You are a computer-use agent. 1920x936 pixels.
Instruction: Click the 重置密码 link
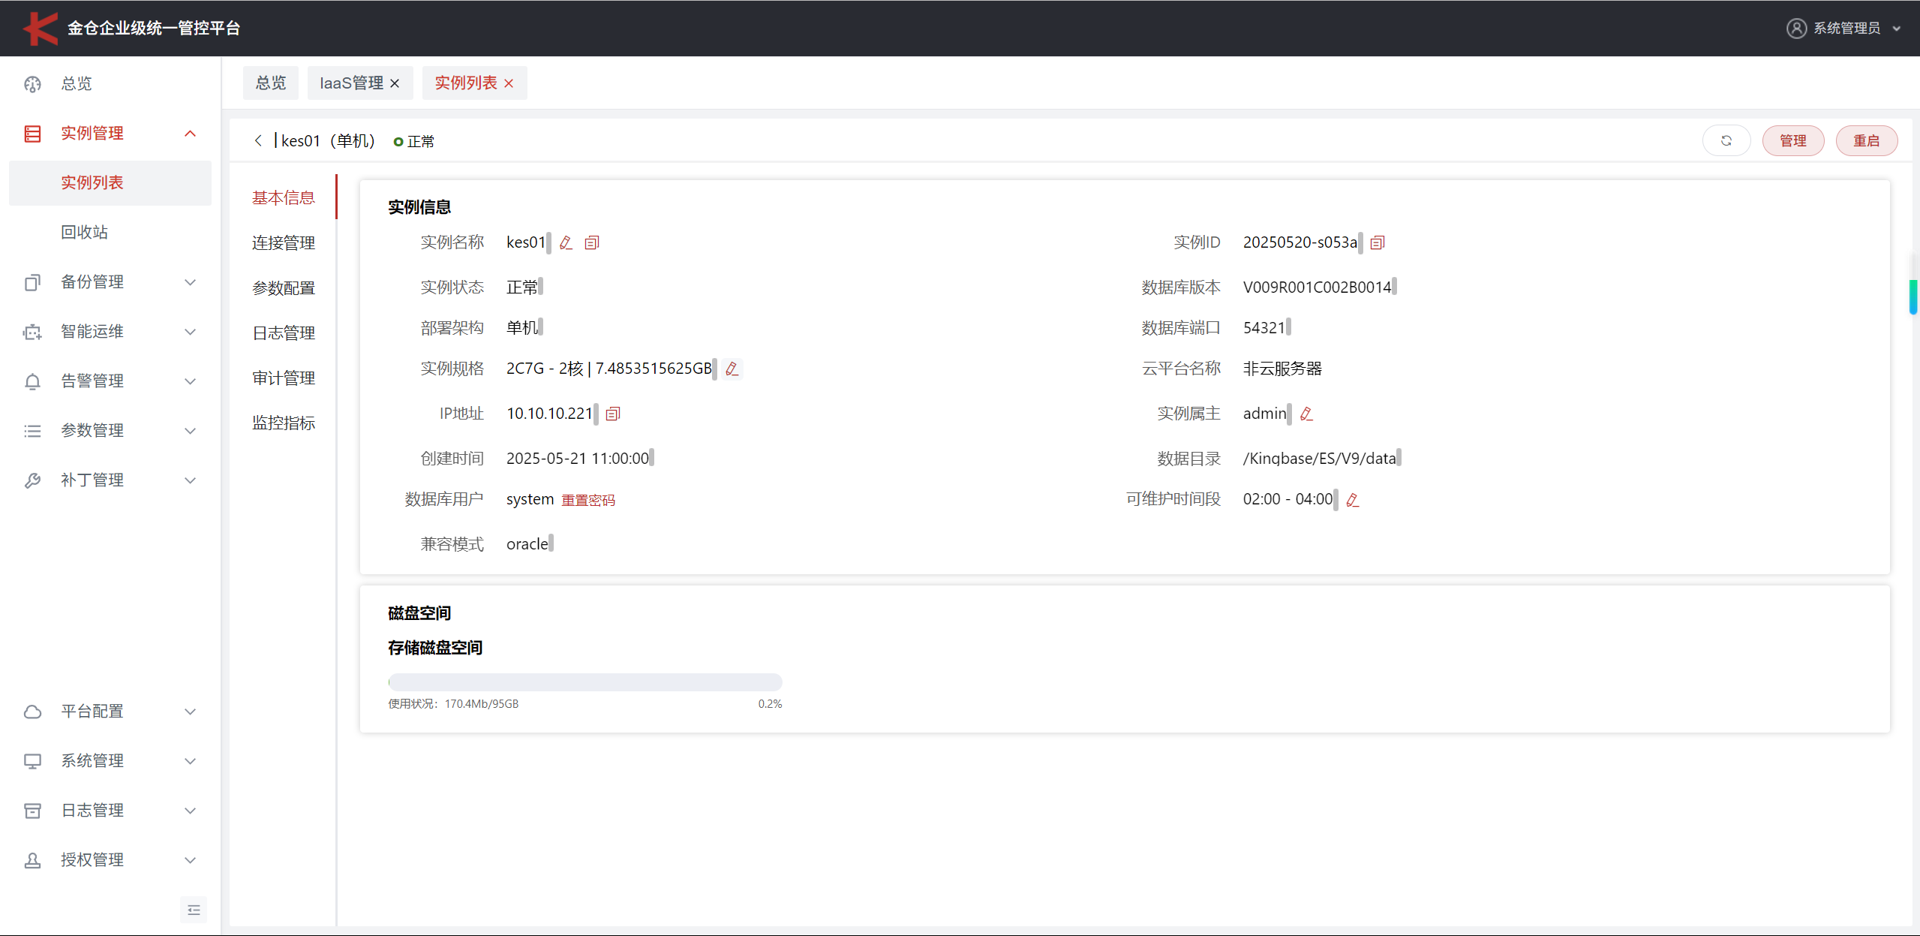click(588, 501)
